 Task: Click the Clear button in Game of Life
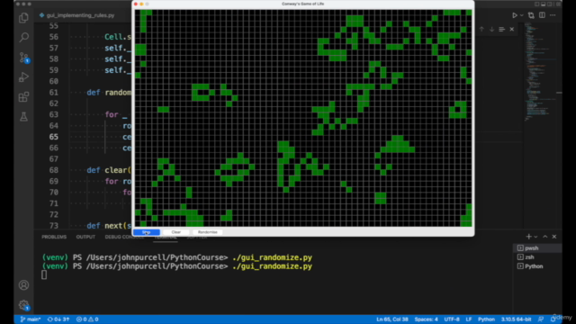tap(176, 232)
